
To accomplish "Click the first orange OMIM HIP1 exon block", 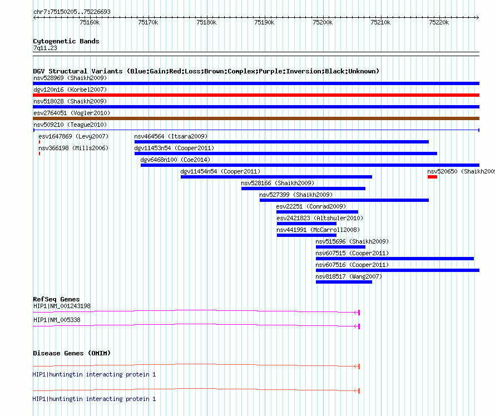I will tap(359, 367).
